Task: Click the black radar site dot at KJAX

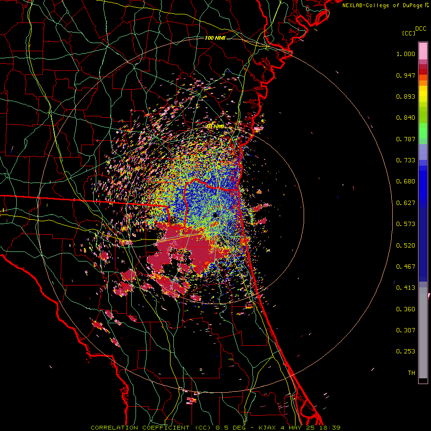Action: tap(215, 215)
